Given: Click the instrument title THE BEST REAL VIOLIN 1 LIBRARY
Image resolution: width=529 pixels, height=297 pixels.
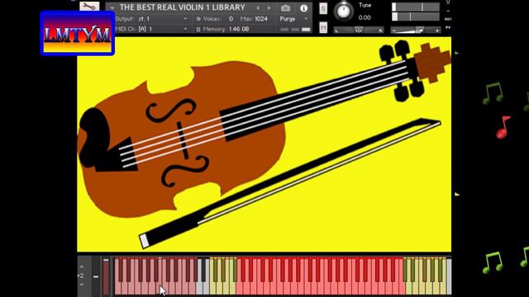Looking at the screenshot, I should (182, 7).
